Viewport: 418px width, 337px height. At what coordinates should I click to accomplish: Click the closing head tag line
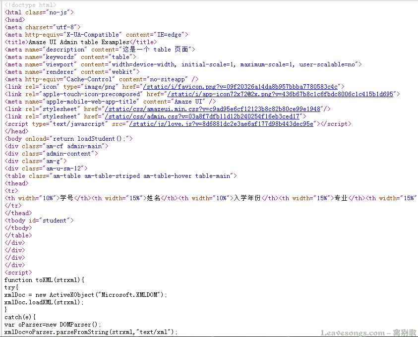(16, 131)
